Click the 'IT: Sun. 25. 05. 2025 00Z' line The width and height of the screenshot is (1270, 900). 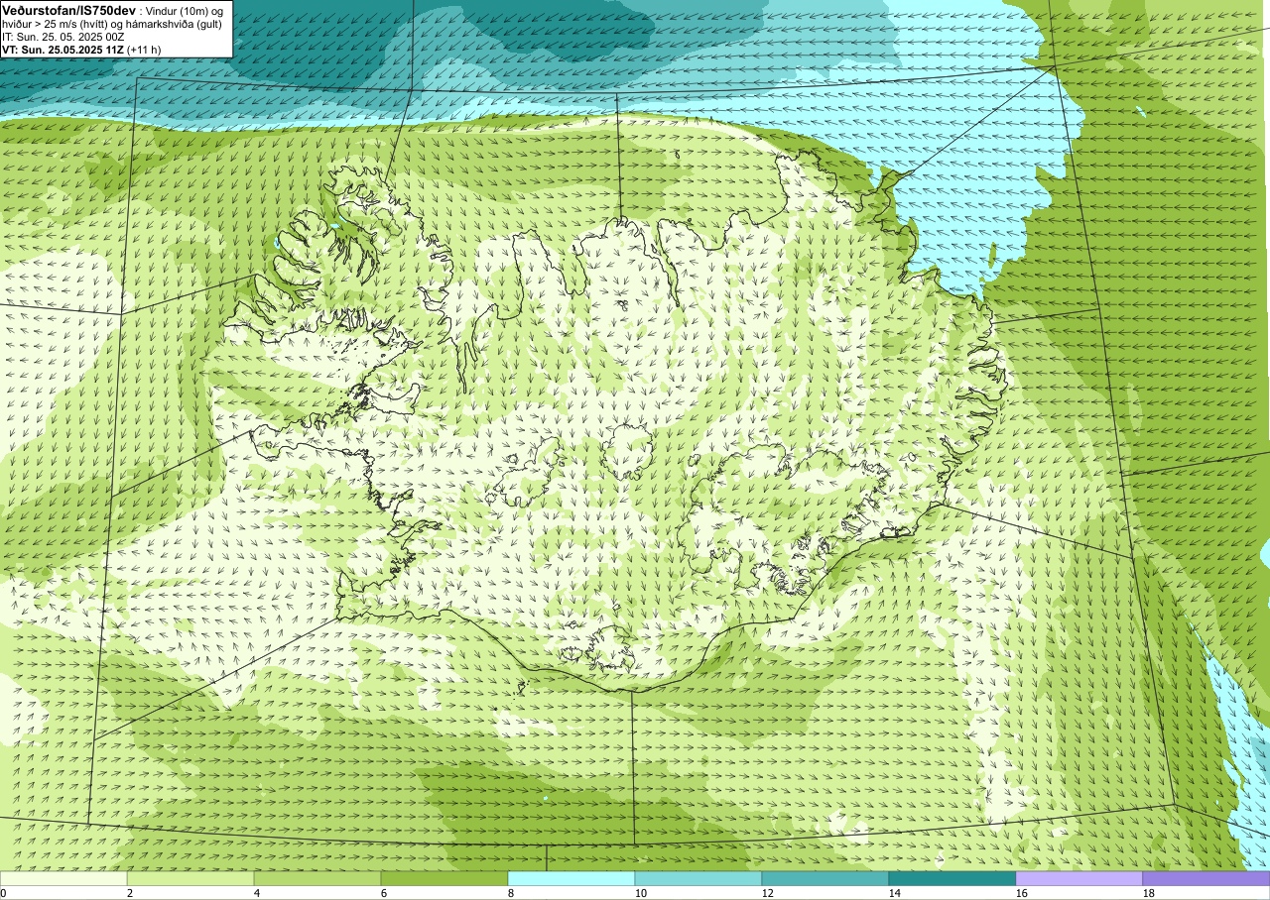click(63, 36)
